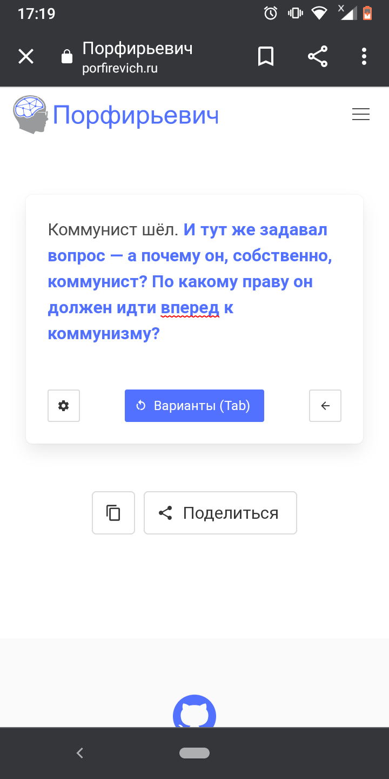Open the gear settings button
Image resolution: width=389 pixels, height=779 pixels.
tap(64, 406)
